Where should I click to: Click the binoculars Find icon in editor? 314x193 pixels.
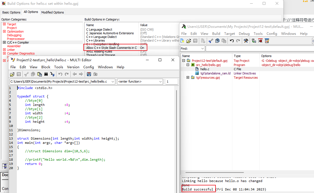click(x=46, y=74)
